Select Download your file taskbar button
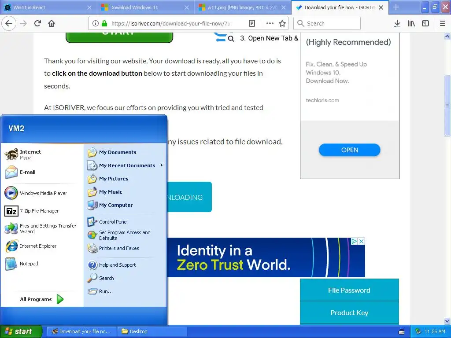 [81, 331]
